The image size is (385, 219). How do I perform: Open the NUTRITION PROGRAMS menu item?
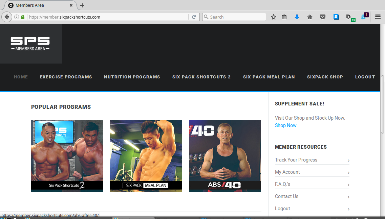[x=132, y=77]
